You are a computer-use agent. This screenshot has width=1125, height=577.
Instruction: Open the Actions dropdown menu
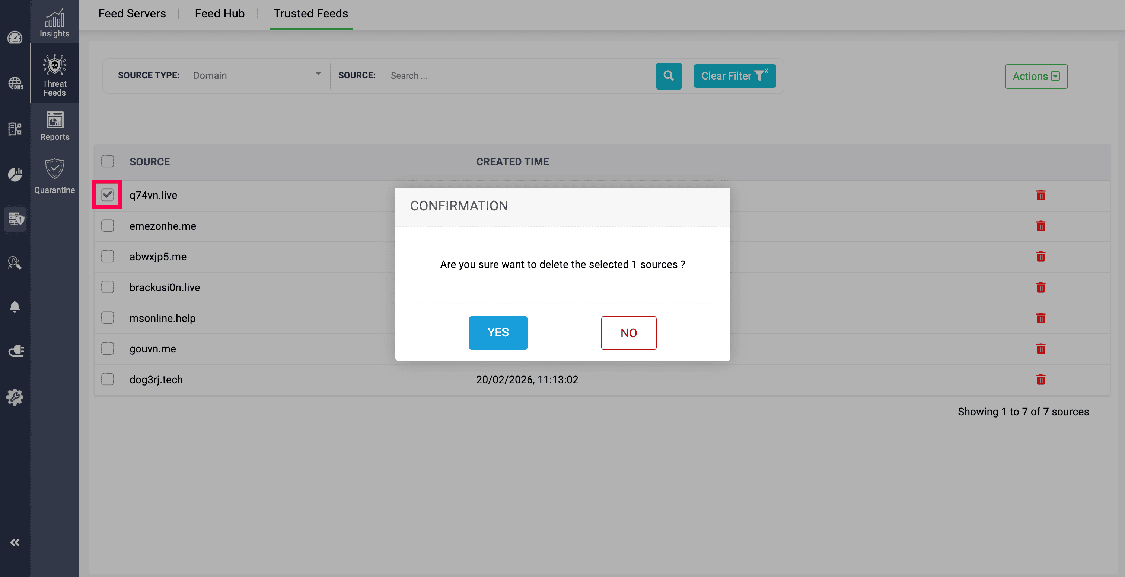[1036, 76]
